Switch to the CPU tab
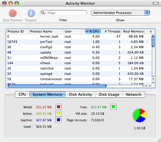The image size is (161, 142). pos(22,94)
